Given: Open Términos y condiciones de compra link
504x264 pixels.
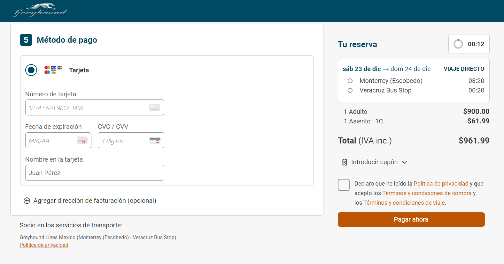Looking at the screenshot, I should click(427, 193).
